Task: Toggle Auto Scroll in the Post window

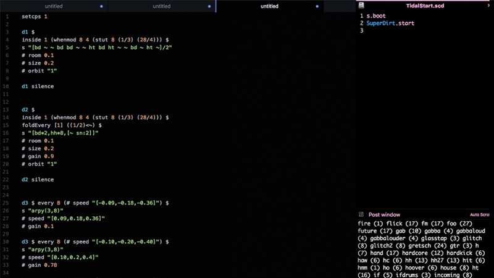Action: click(480, 214)
